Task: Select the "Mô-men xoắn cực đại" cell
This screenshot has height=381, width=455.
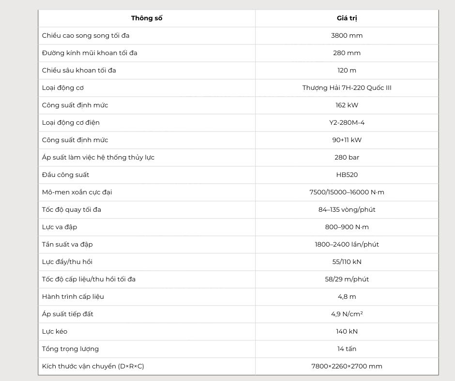Action: [x=77, y=192]
